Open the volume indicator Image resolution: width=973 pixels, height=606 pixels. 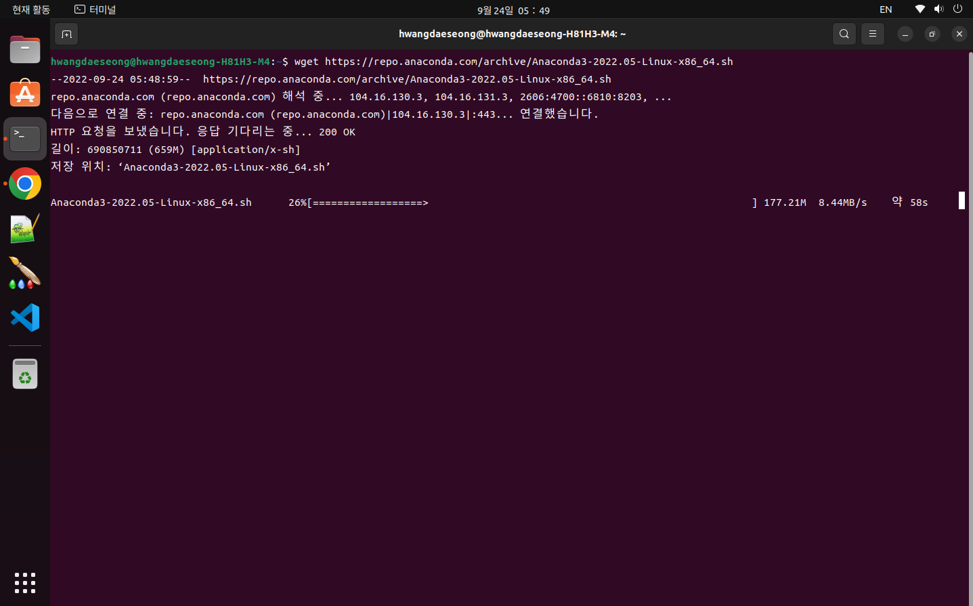click(938, 9)
